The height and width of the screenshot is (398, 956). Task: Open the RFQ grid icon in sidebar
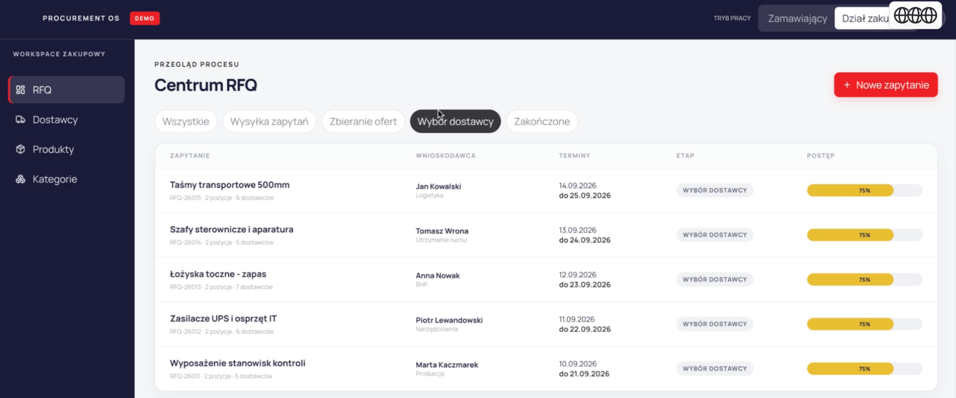click(x=20, y=90)
